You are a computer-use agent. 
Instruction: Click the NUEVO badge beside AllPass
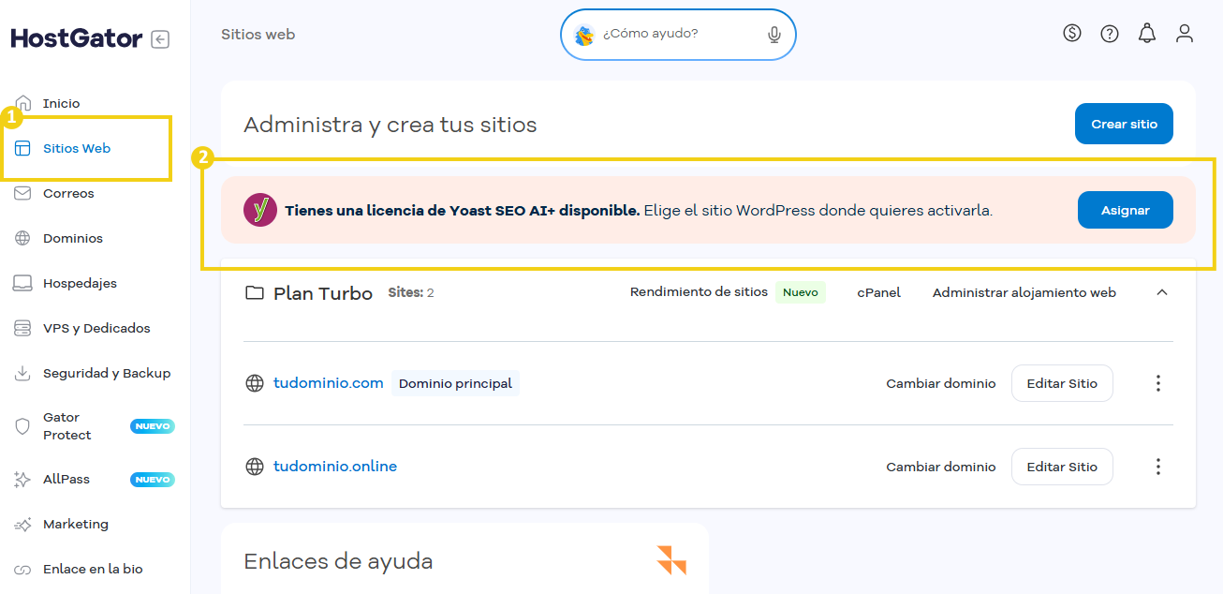(152, 480)
